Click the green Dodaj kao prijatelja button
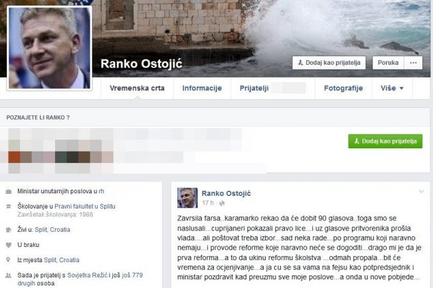 coord(385,141)
